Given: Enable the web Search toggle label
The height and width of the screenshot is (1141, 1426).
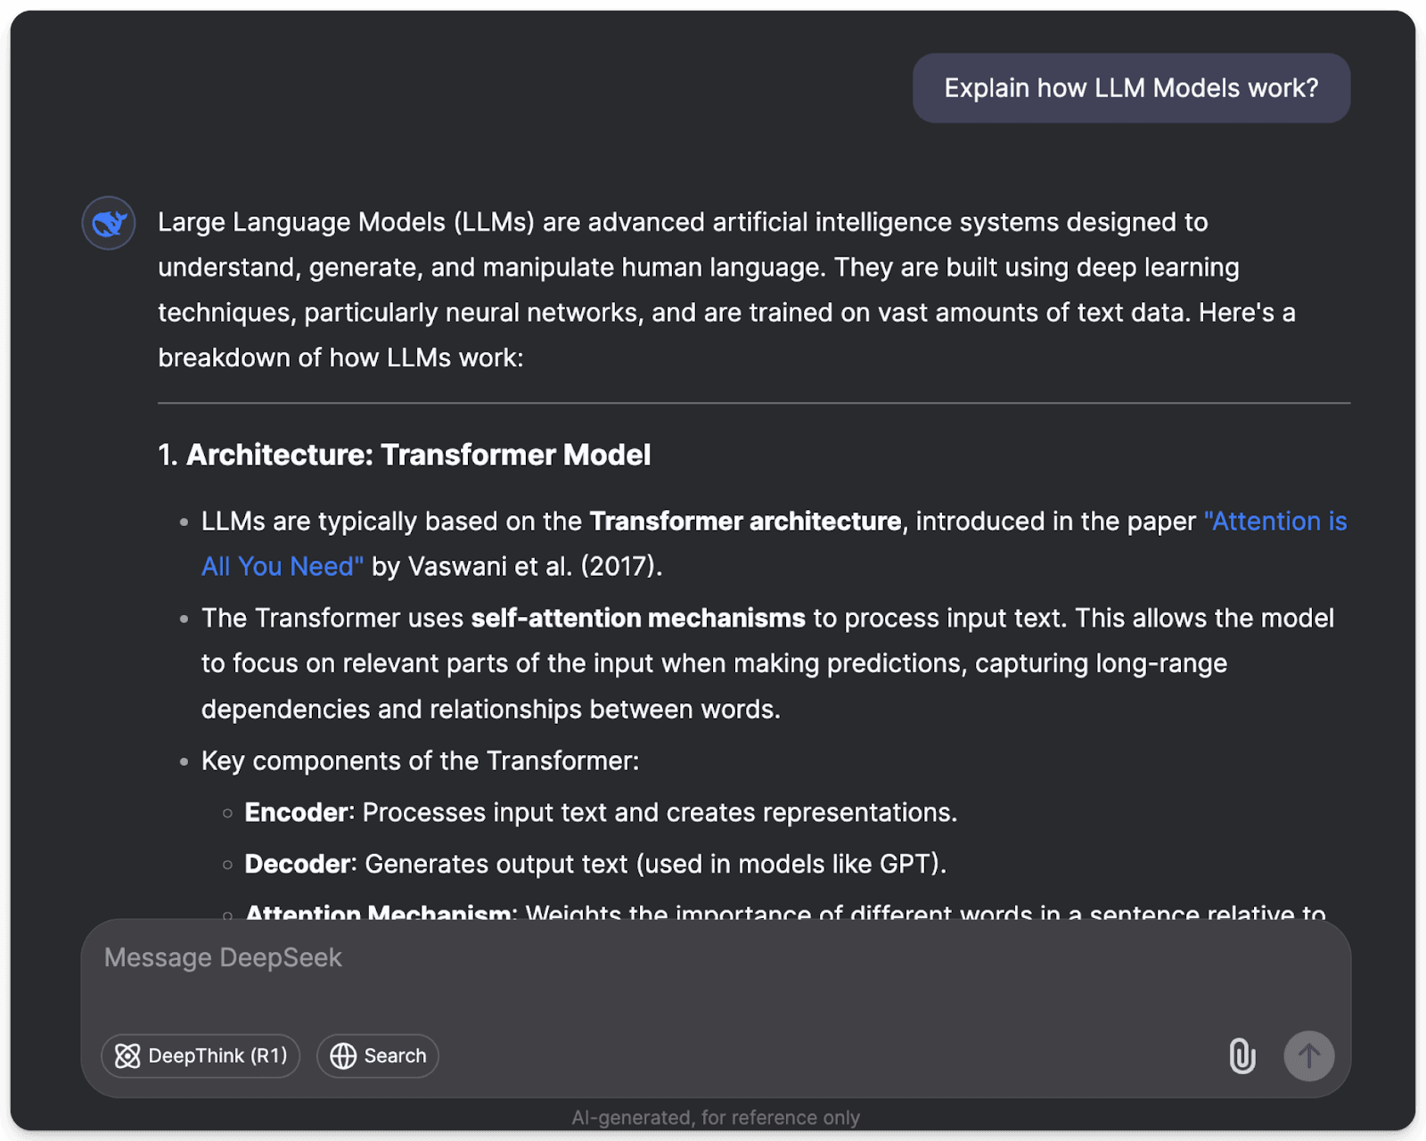Looking at the screenshot, I should click(395, 1056).
